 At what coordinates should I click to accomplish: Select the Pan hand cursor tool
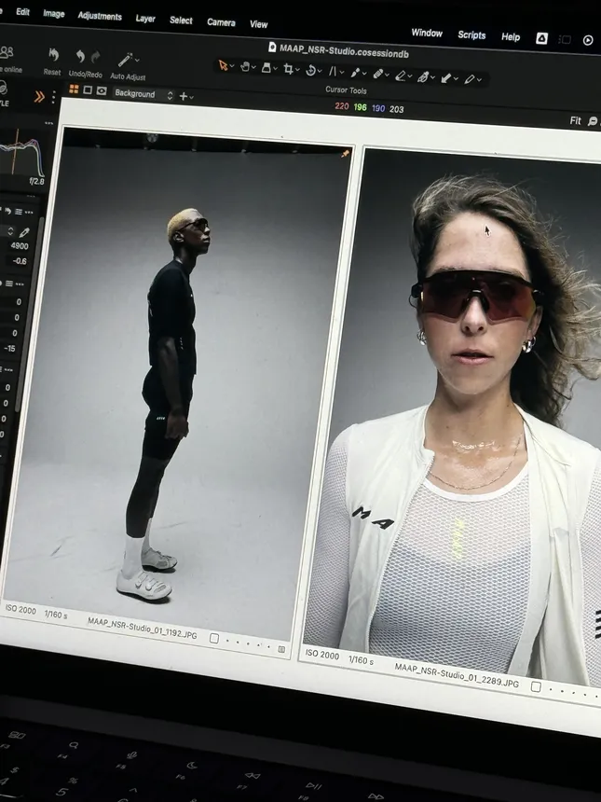coord(245,66)
